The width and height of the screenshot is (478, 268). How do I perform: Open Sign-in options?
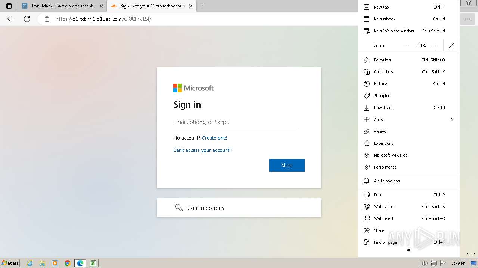tap(239, 208)
